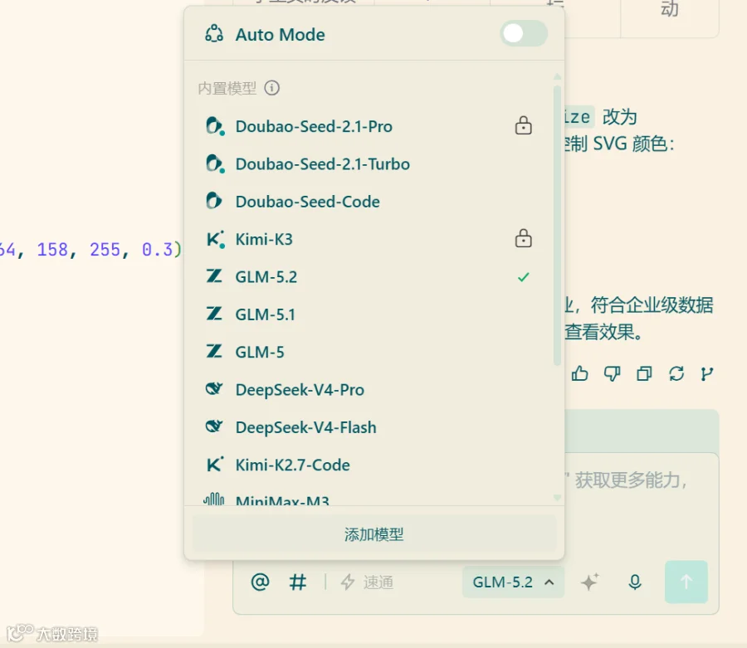The image size is (747, 648).
Task: Click the scroll up arrow of model list
Action: (x=557, y=76)
